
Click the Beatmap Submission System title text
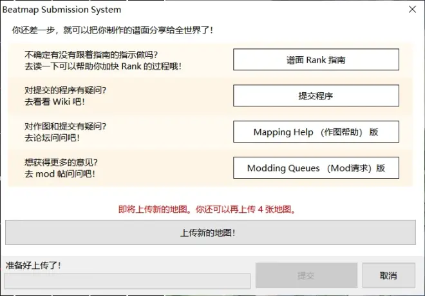[62, 10]
